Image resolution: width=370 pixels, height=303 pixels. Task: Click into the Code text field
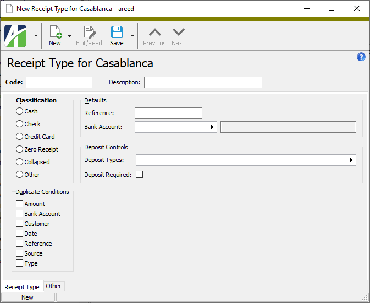pyautogui.click(x=59, y=83)
